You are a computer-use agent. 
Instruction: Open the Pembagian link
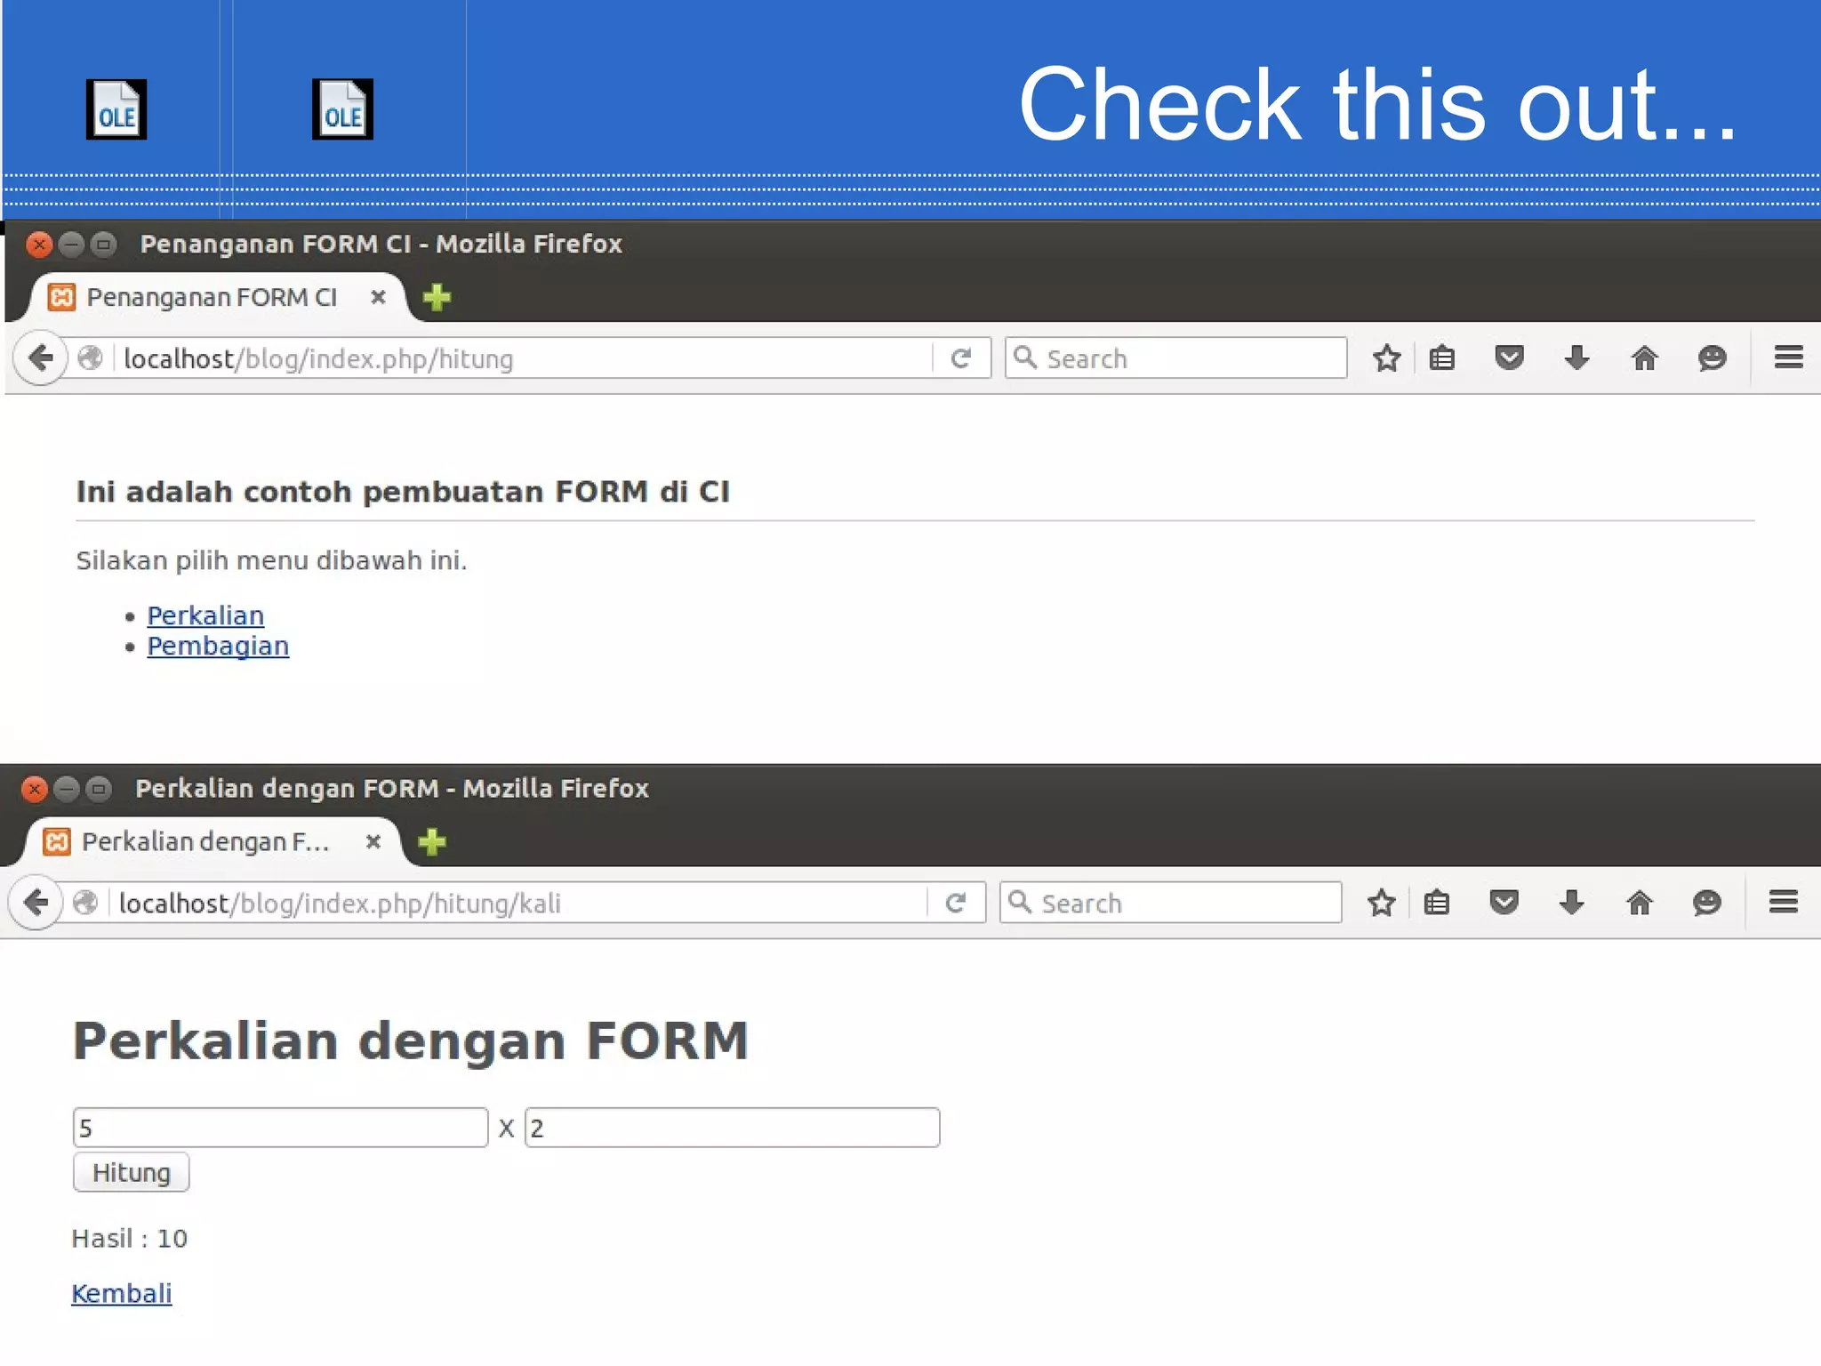[x=218, y=646]
